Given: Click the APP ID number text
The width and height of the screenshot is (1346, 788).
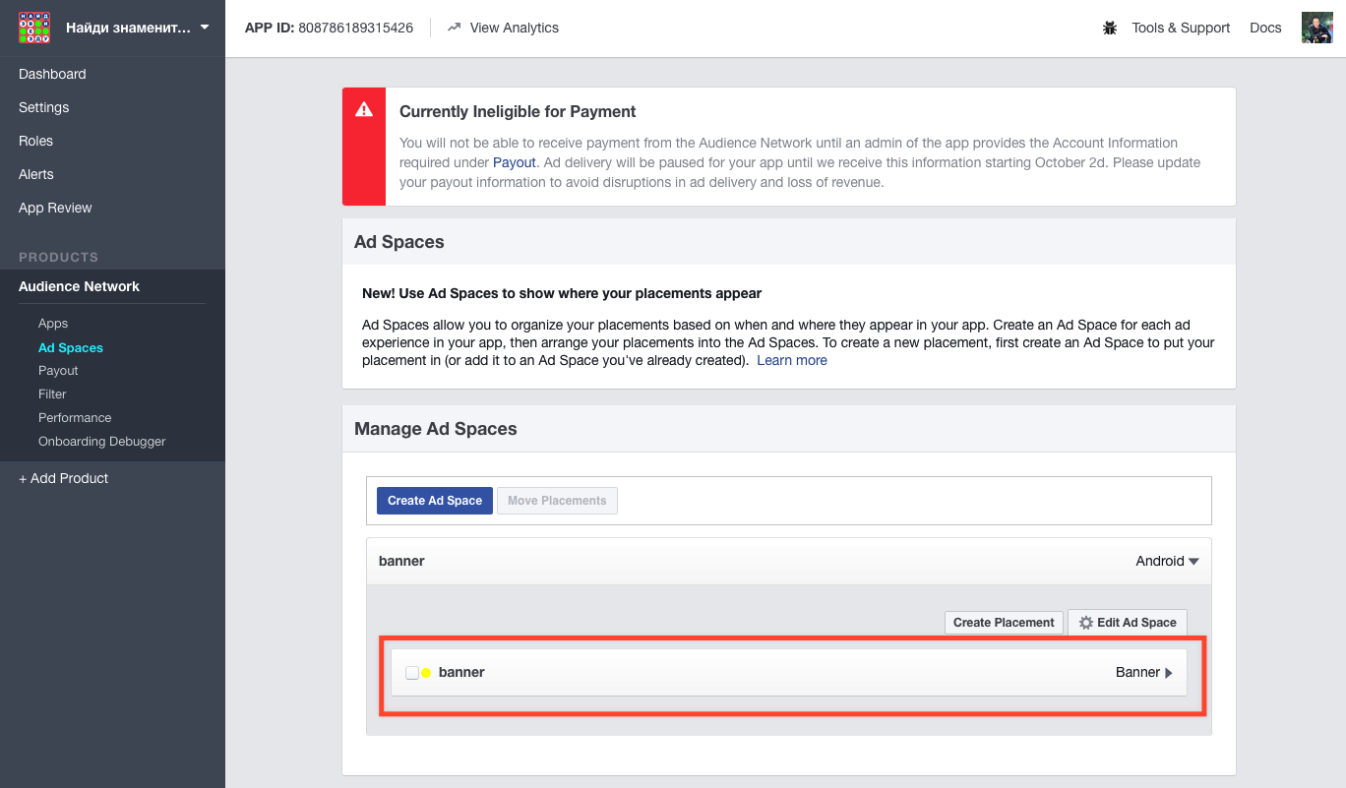Looking at the screenshot, I should [x=356, y=28].
